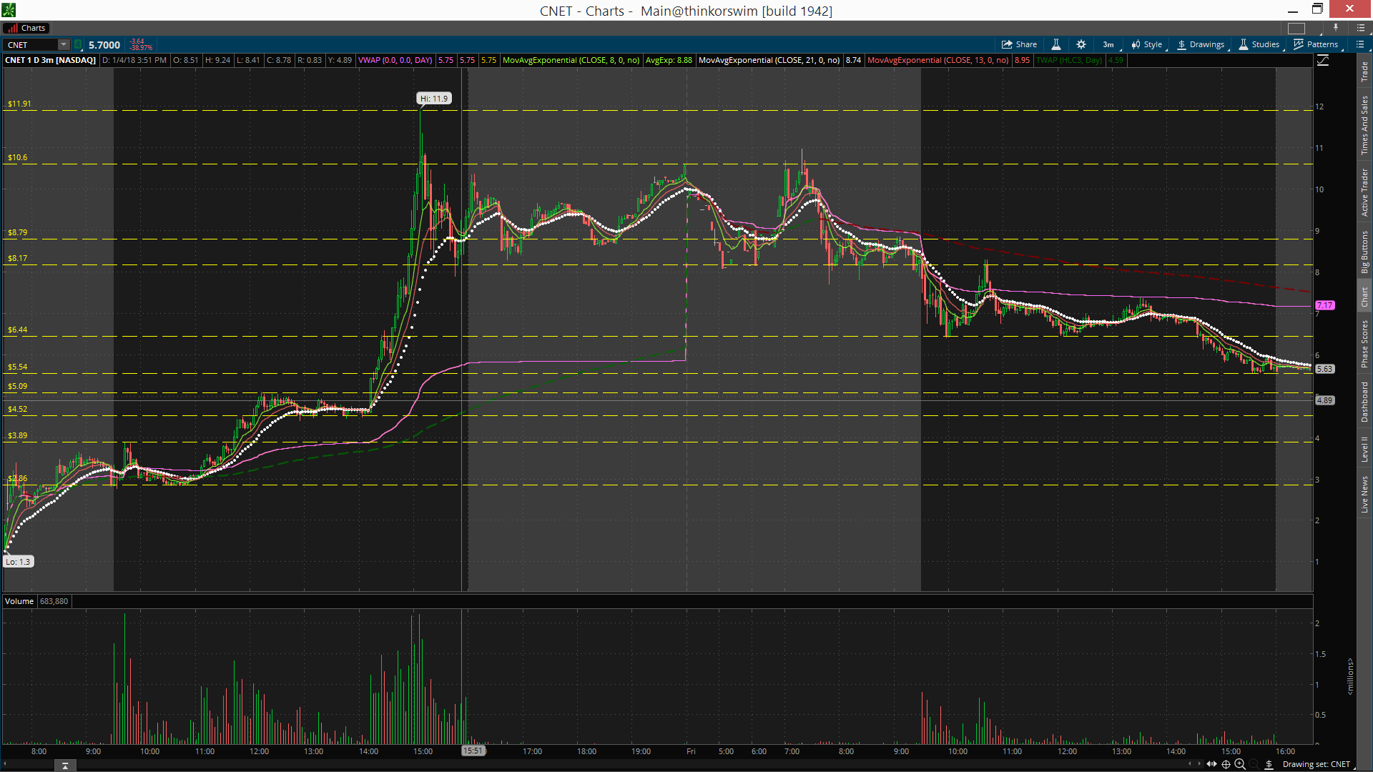Select the $11.91 price level line label
This screenshot has height=772, width=1373.
point(19,104)
